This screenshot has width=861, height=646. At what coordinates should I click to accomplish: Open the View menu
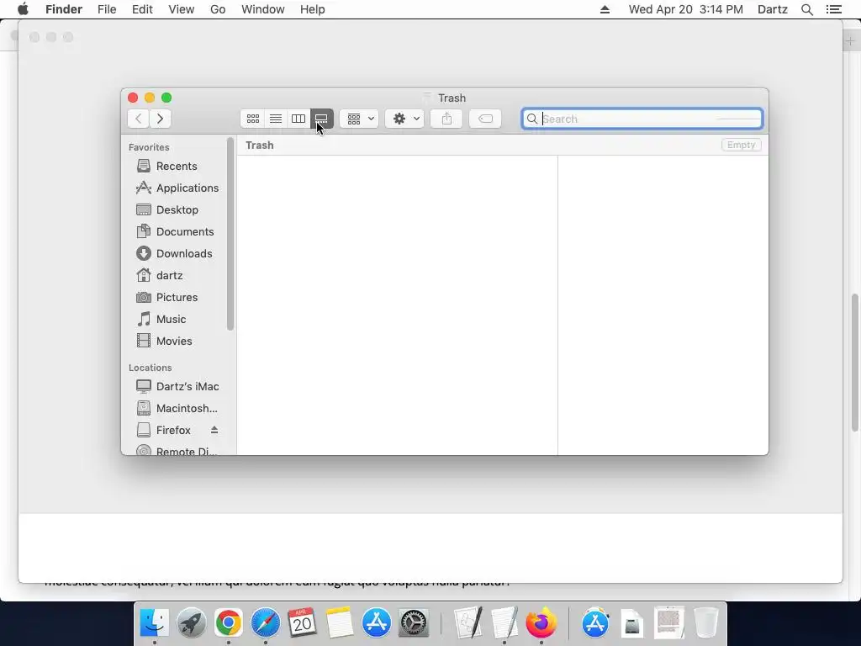pos(182,9)
